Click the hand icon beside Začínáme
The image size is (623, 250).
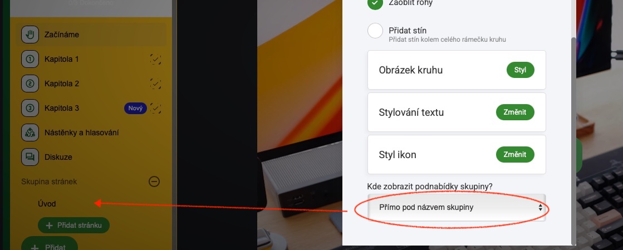(30, 35)
